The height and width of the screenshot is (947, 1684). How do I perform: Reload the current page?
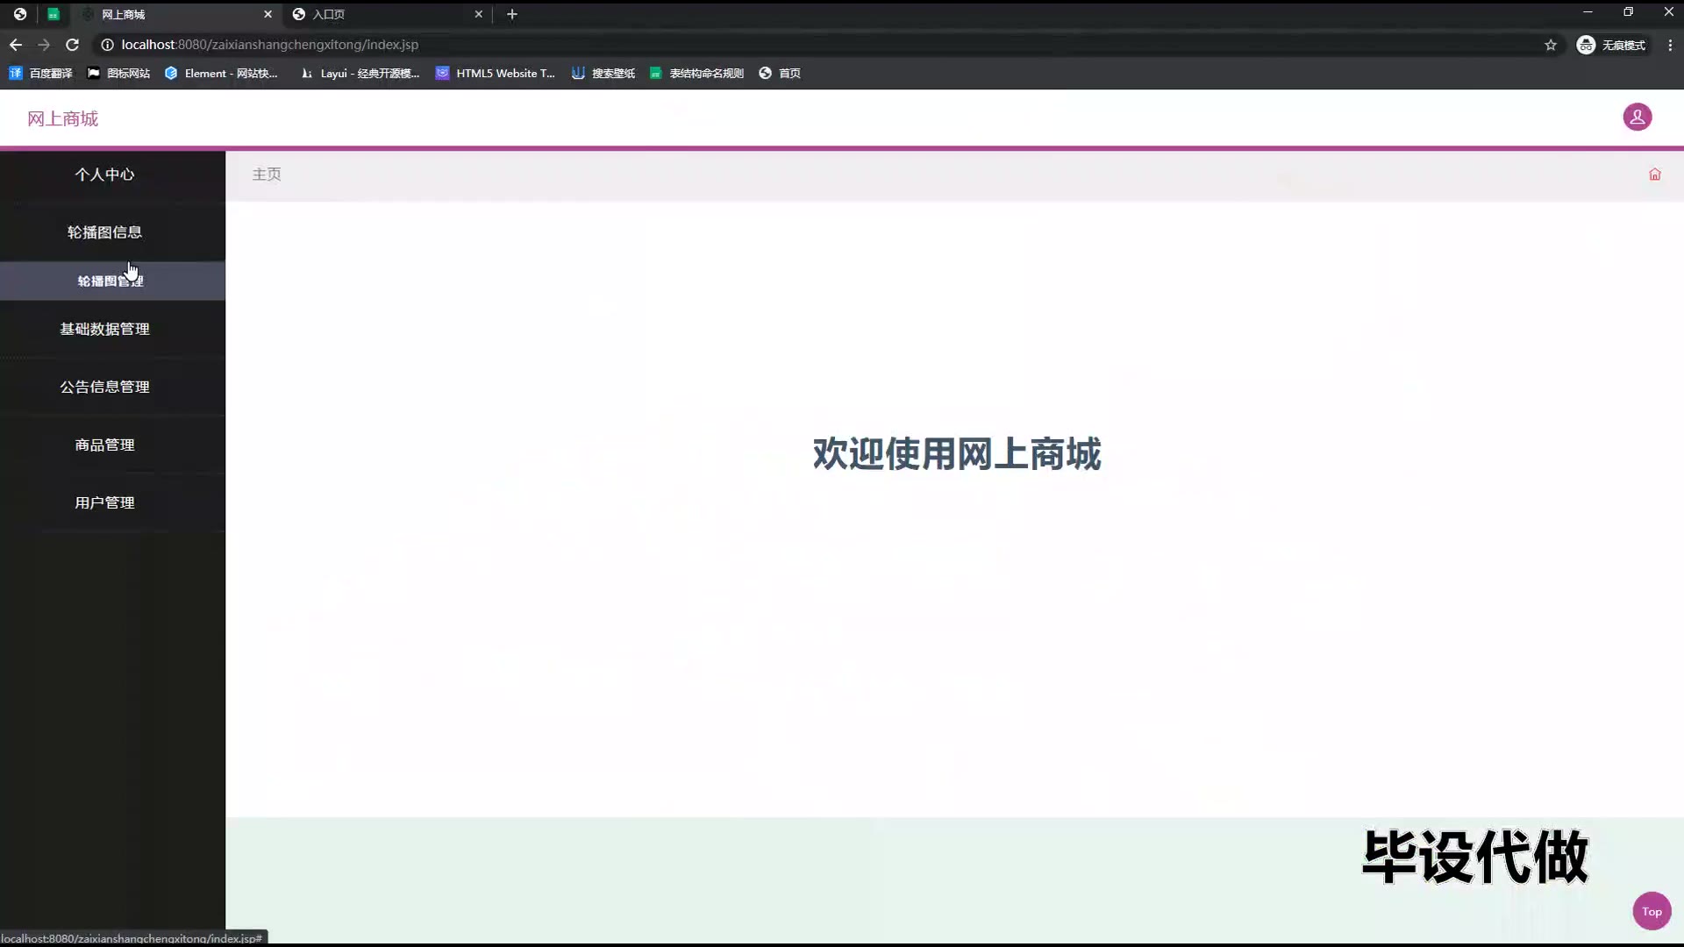73,45
